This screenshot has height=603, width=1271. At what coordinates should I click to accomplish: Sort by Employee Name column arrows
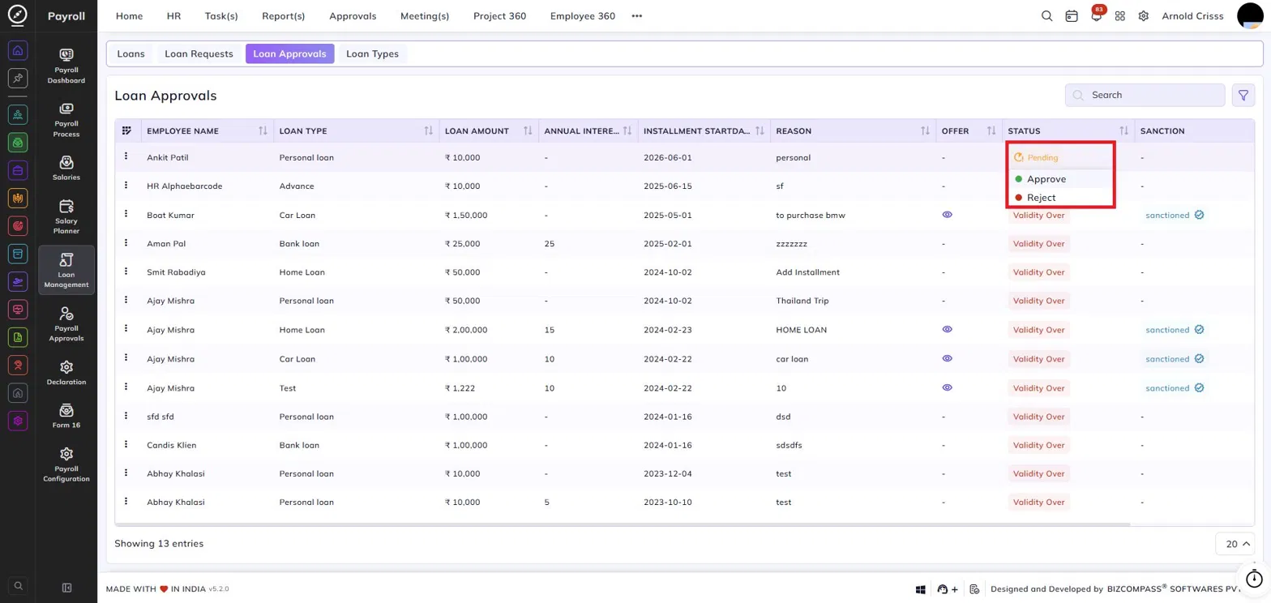pos(263,131)
